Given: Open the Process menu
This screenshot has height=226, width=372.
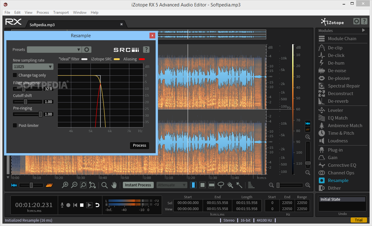Looking at the screenshot, I should 43,13.
